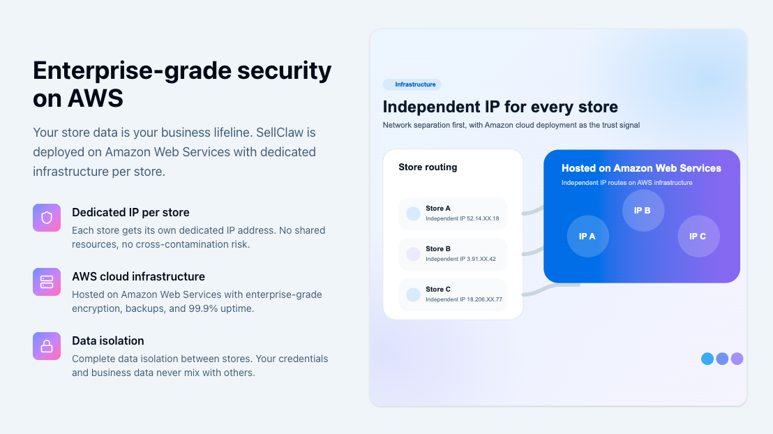This screenshot has width=773, height=434.
Task: Click the Hosted on Amazon Web Services card title
Action: pyautogui.click(x=641, y=168)
